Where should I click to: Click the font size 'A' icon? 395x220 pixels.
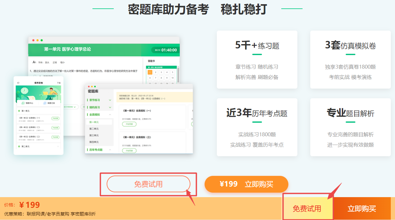[x=34, y=62]
